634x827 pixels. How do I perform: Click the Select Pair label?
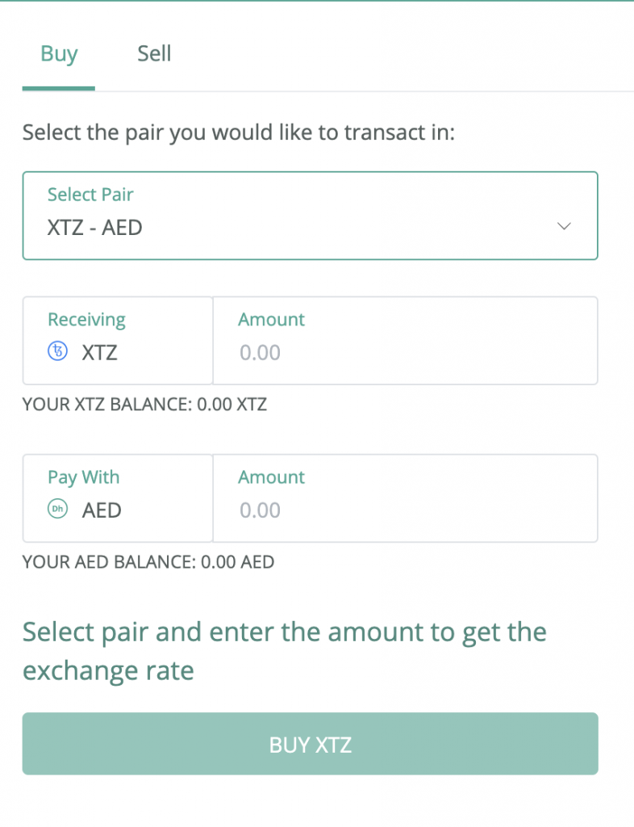click(x=90, y=195)
